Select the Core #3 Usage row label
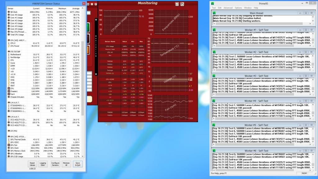This screenshot has width=318, height=179. pyautogui.click(x=16, y=23)
